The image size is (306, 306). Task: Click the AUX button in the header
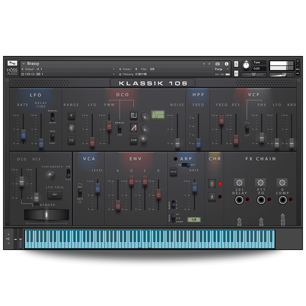(298, 69)
